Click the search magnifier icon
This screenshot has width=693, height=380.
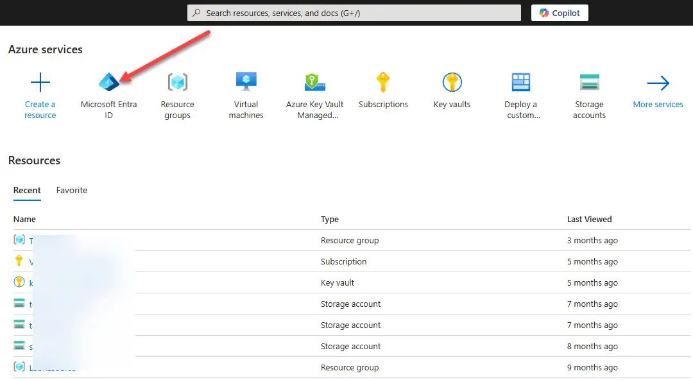(x=197, y=13)
